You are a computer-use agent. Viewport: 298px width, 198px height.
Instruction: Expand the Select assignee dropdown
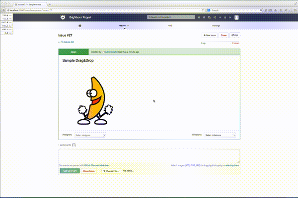pyautogui.click(x=90, y=135)
